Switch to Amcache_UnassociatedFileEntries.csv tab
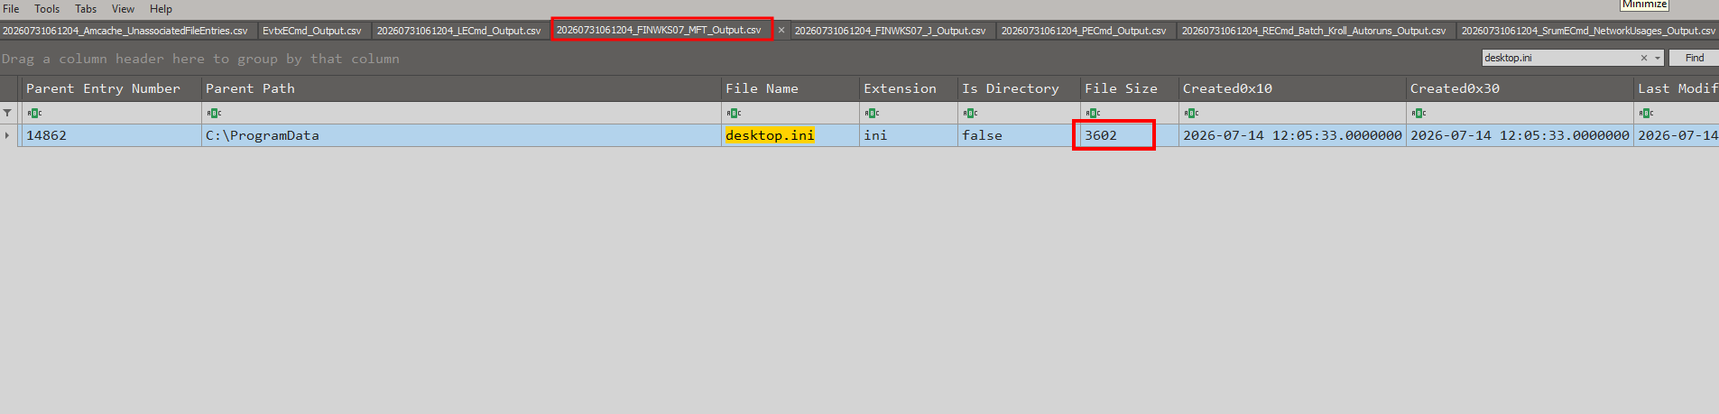 click(x=125, y=31)
